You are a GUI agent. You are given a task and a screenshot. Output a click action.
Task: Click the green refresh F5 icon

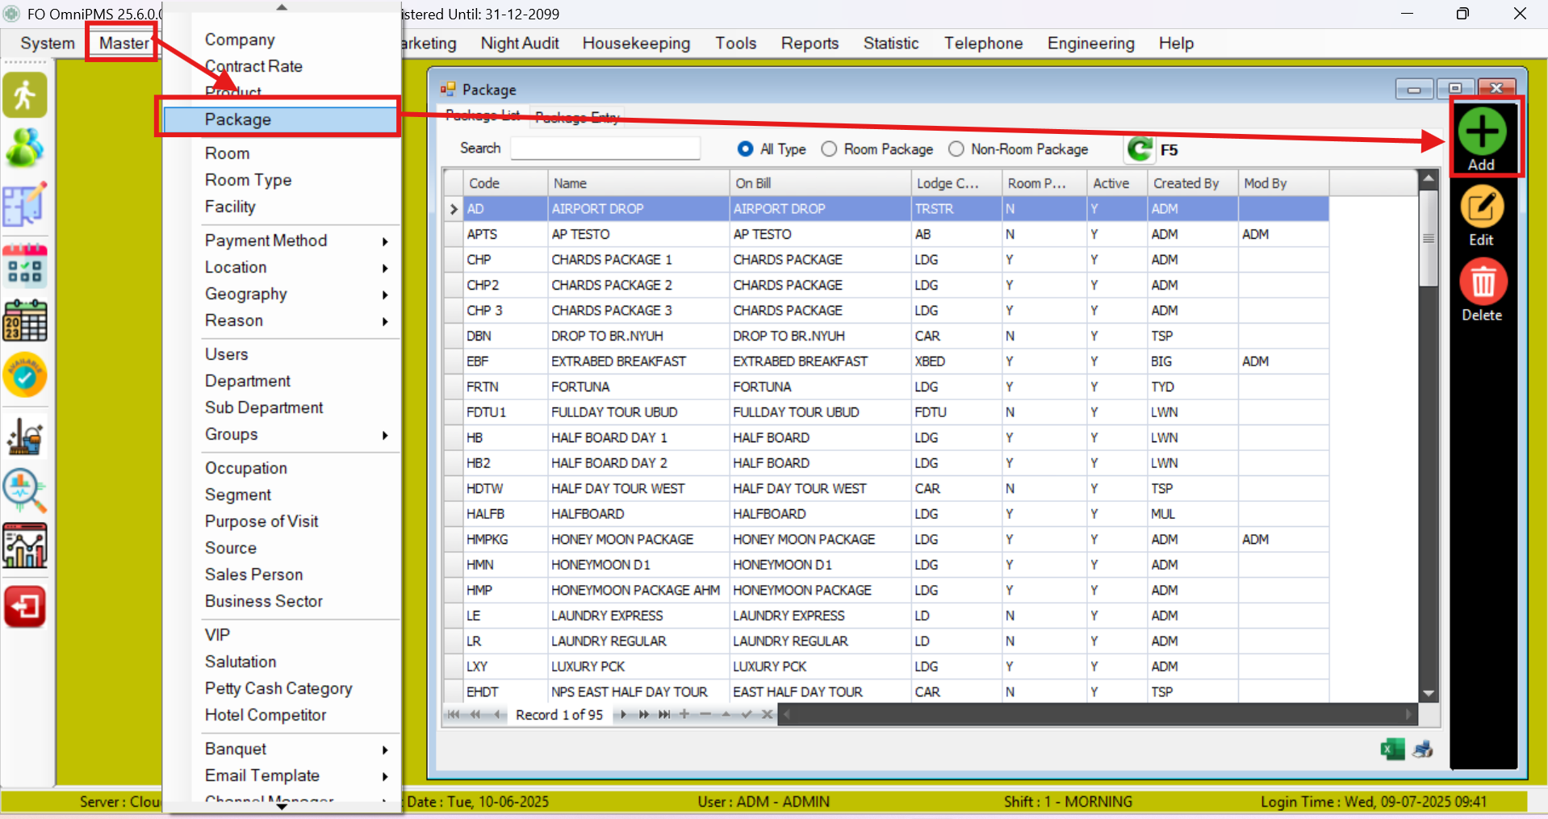(1140, 149)
